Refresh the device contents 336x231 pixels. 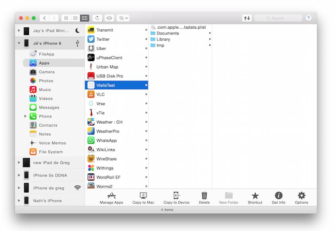[x=97, y=18]
